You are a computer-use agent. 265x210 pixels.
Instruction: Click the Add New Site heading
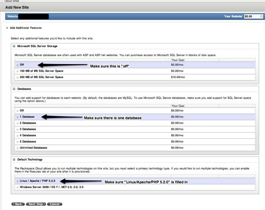pyautogui.click(x=17, y=7)
